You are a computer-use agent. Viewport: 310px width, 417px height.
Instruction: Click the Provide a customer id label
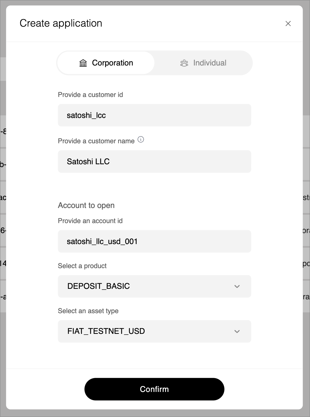90,95
